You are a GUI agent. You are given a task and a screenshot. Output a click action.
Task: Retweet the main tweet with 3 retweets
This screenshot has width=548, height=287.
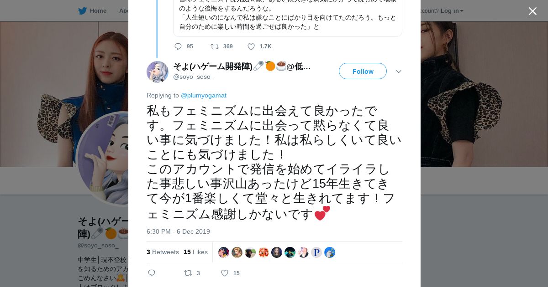point(188,273)
